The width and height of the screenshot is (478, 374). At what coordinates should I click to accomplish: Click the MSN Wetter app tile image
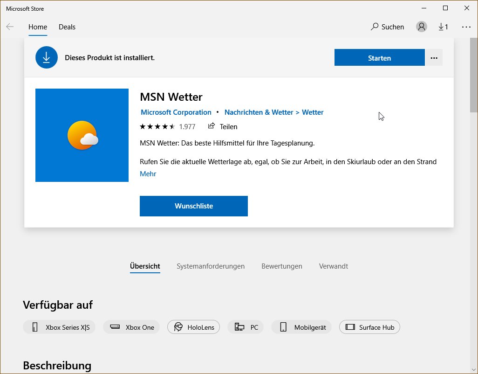click(x=82, y=135)
